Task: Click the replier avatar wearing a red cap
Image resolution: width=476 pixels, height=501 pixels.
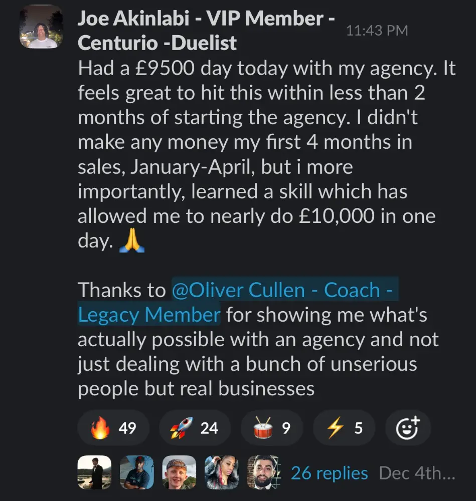Action: point(136,472)
